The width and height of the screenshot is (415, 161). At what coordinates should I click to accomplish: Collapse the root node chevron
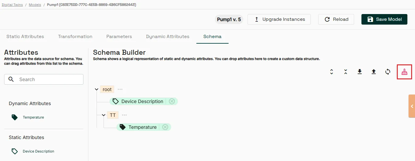(97, 90)
